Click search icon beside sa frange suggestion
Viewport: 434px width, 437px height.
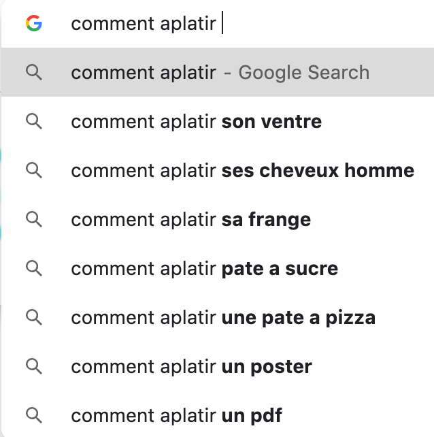pos(34,220)
